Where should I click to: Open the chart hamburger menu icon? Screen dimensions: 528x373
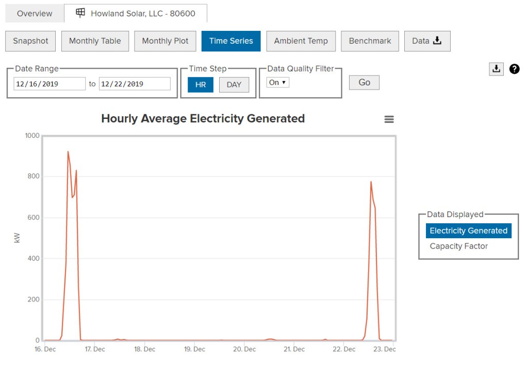click(389, 119)
